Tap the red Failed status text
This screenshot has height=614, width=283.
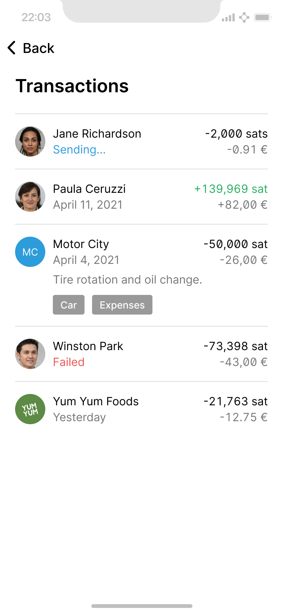coord(69,362)
